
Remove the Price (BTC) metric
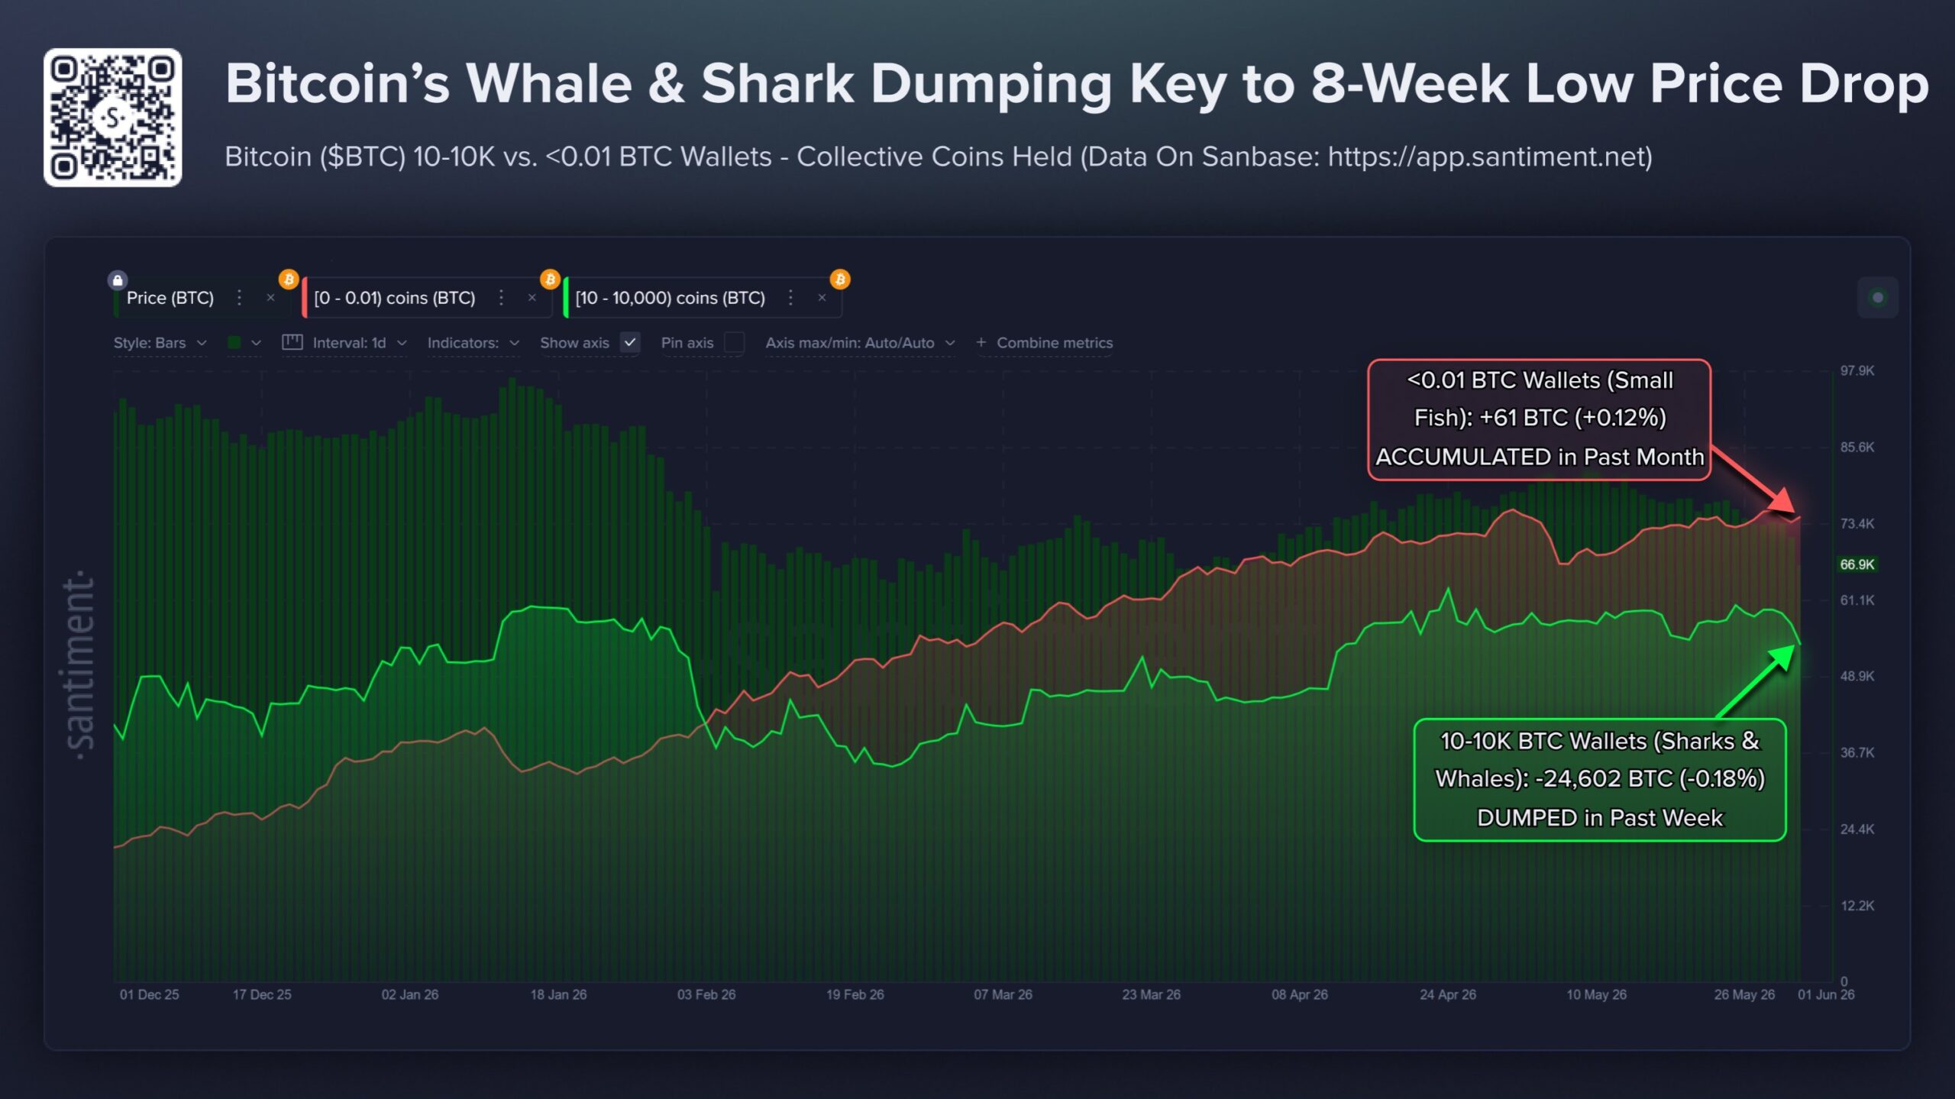270,298
